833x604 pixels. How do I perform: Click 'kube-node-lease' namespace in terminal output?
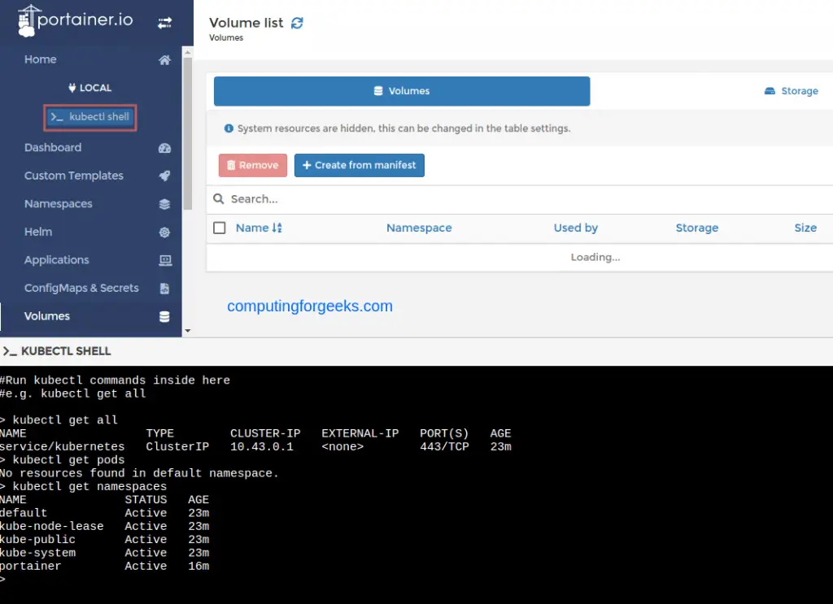point(51,526)
